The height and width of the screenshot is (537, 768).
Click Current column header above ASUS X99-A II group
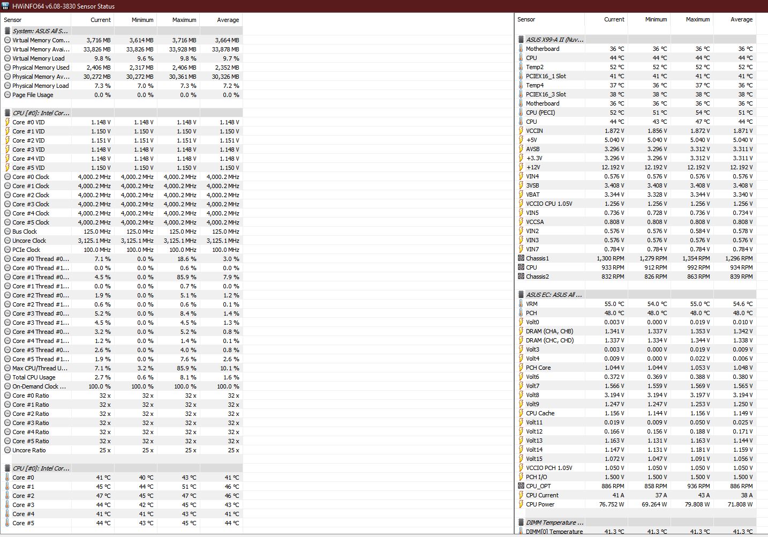(x=606, y=19)
